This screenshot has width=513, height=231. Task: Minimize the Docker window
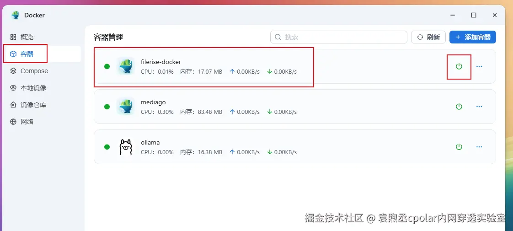coord(453,15)
